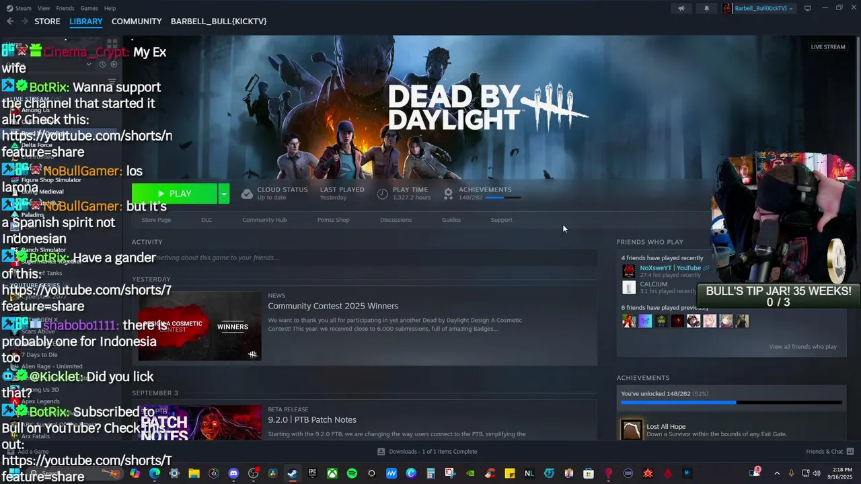
Task: Open 9.2.0 PTB Patch Notes title
Action: 312,419
